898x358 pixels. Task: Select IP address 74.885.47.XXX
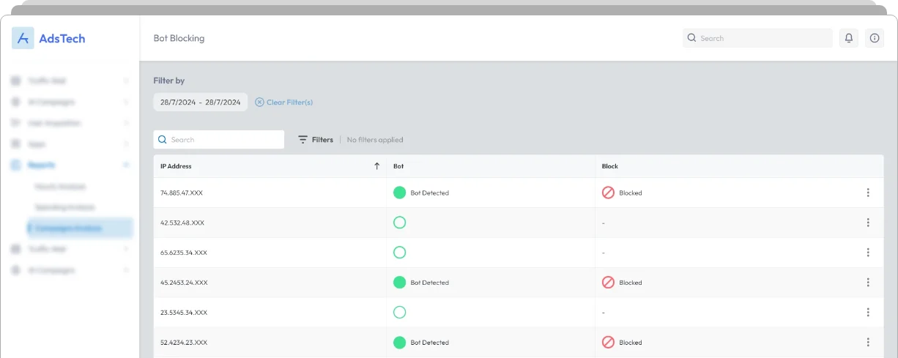(x=182, y=193)
